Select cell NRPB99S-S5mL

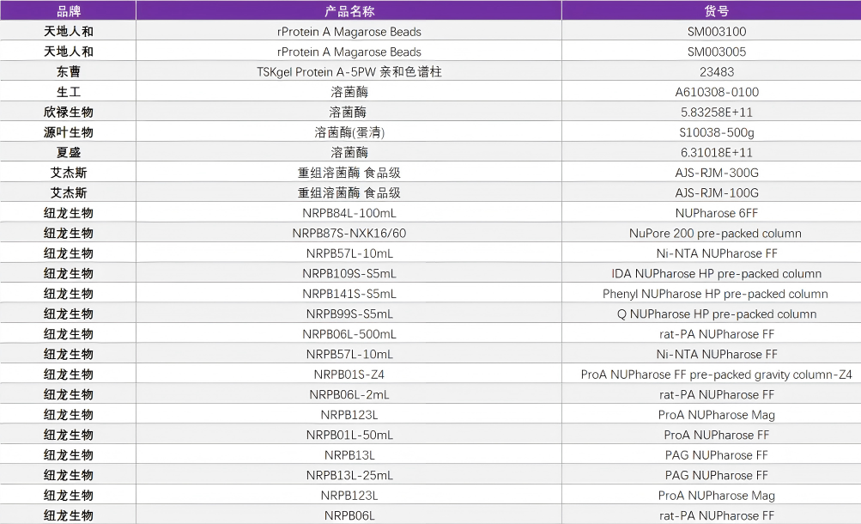(x=349, y=314)
